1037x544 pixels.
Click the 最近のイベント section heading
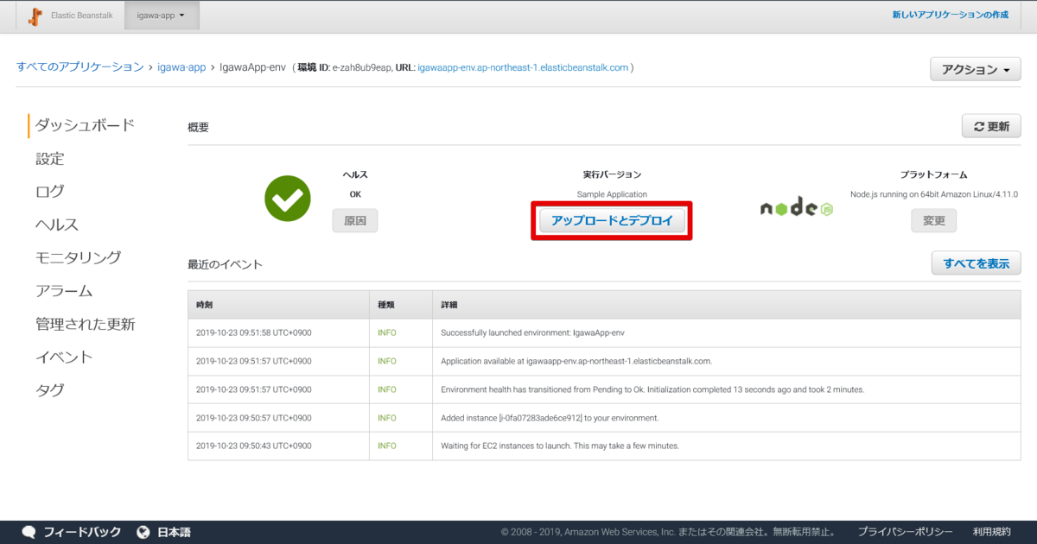[225, 264]
